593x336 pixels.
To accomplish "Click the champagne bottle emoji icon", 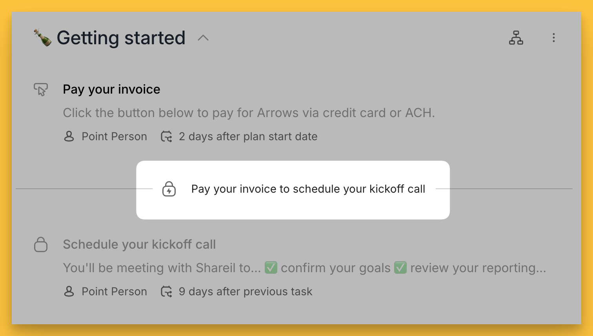I will [x=42, y=38].
